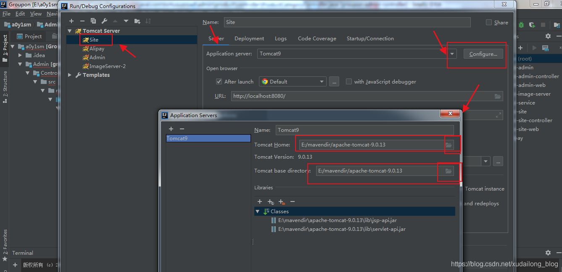Toggle the After launch checkbox
Screen dimensions: 562x272
coord(219,81)
